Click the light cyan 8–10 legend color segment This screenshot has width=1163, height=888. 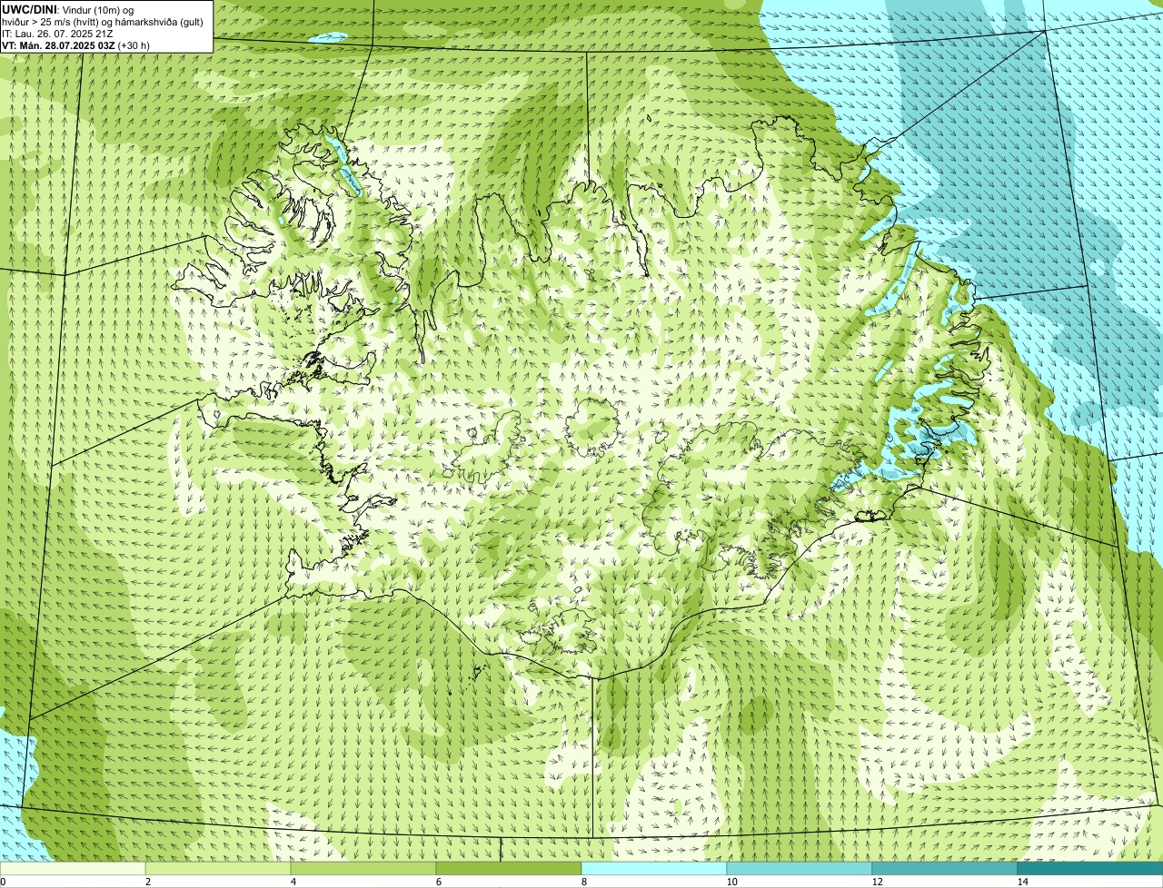(654, 868)
